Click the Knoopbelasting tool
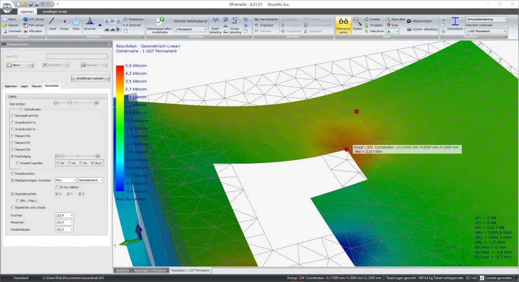Viewport: 519px width, 282px height. [x=235, y=25]
